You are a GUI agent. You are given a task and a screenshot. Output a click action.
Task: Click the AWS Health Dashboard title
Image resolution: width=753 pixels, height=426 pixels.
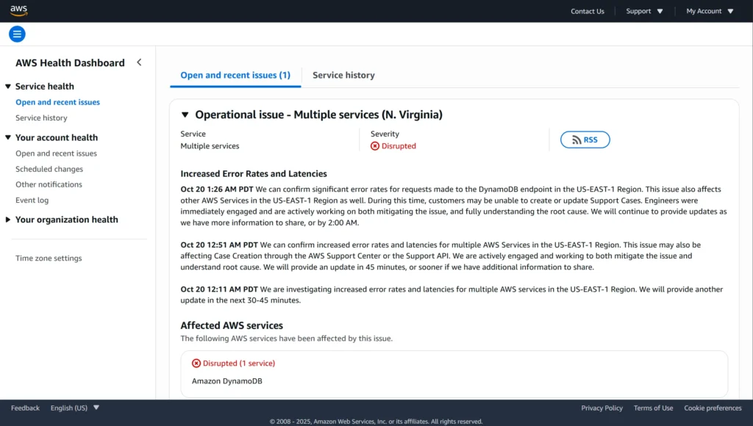(x=70, y=63)
